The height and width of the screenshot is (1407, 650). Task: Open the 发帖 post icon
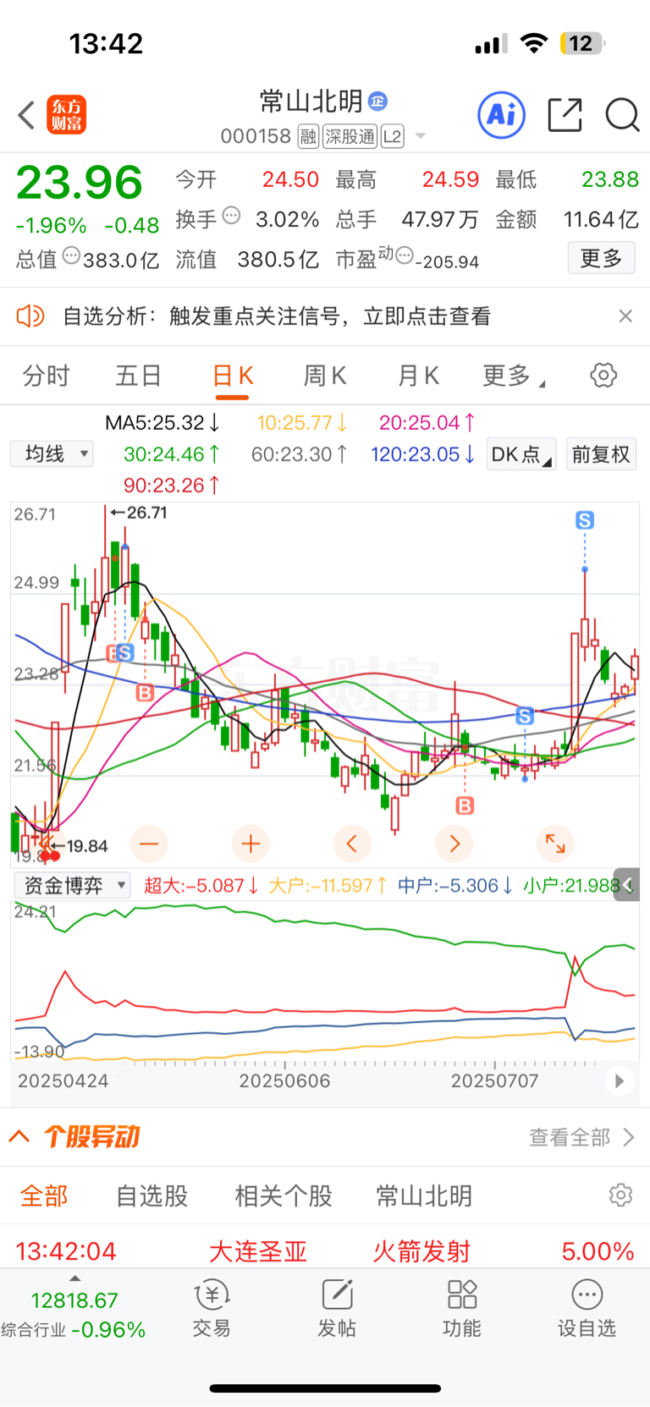point(337,1308)
